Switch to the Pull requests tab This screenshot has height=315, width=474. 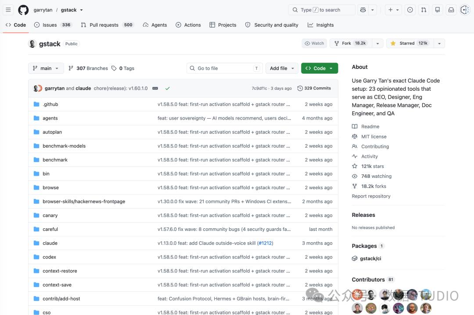click(x=108, y=25)
